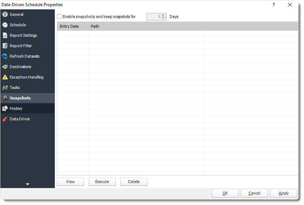Viewport: 304px width, 205px height.
Task: Sort by Path column header
Action: click(x=146, y=26)
